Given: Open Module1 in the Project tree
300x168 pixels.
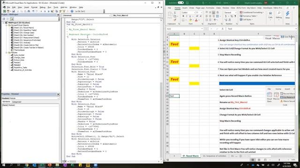Looking at the screenshot, I should (17, 63).
